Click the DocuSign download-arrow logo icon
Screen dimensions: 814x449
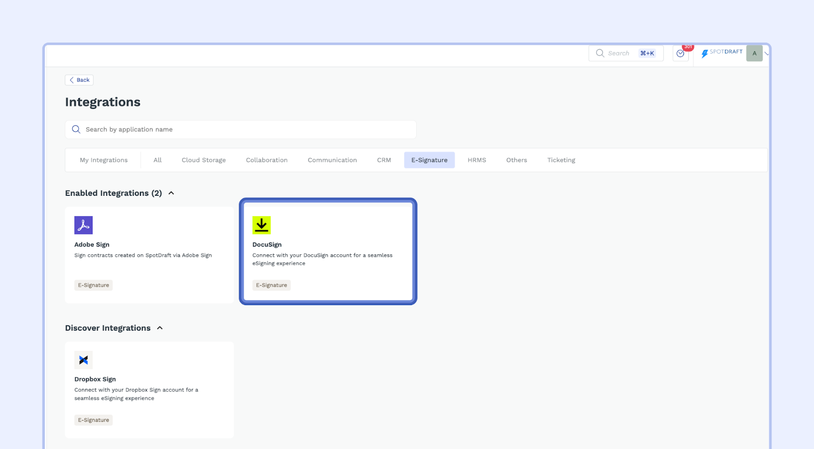(x=261, y=225)
